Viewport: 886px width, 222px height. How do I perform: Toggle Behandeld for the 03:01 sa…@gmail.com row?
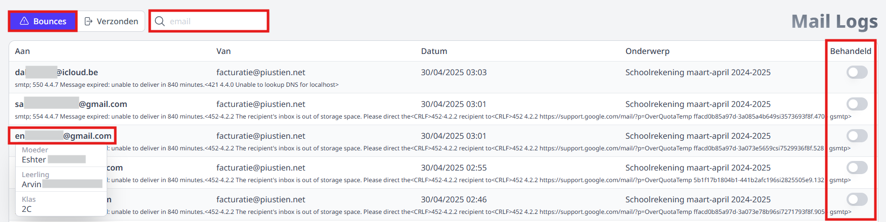click(x=857, y=104)
